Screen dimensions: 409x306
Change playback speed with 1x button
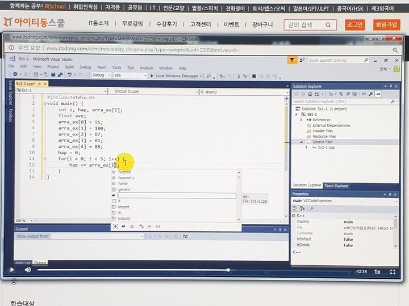point(377,272)
